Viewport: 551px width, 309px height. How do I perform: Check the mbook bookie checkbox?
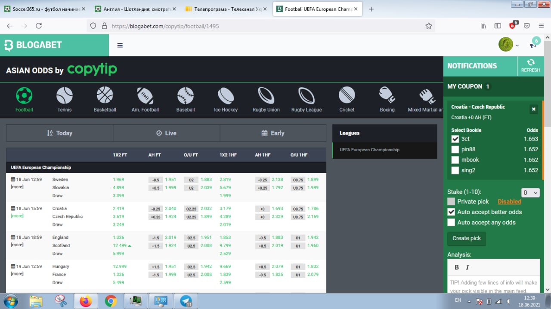point(455,159)
